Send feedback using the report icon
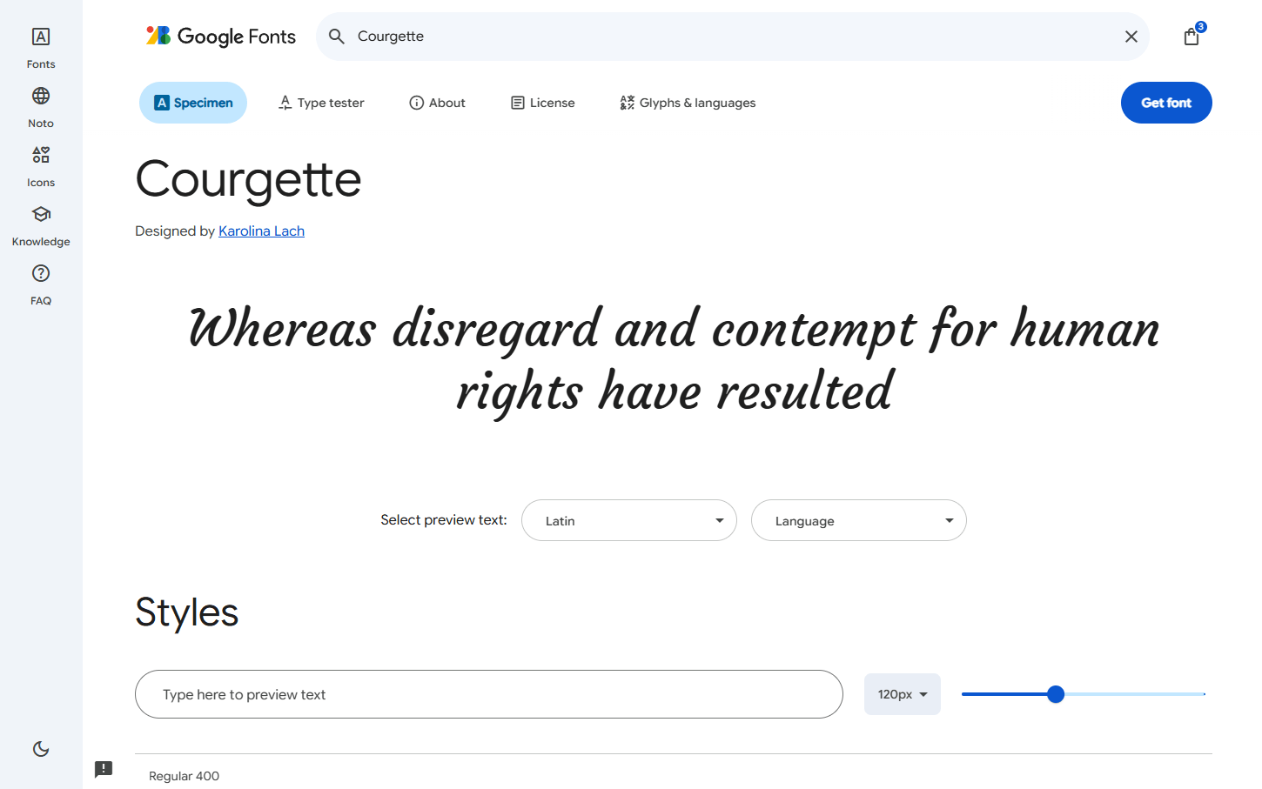The image size is (1262, 789). click(x=104, y=770)
